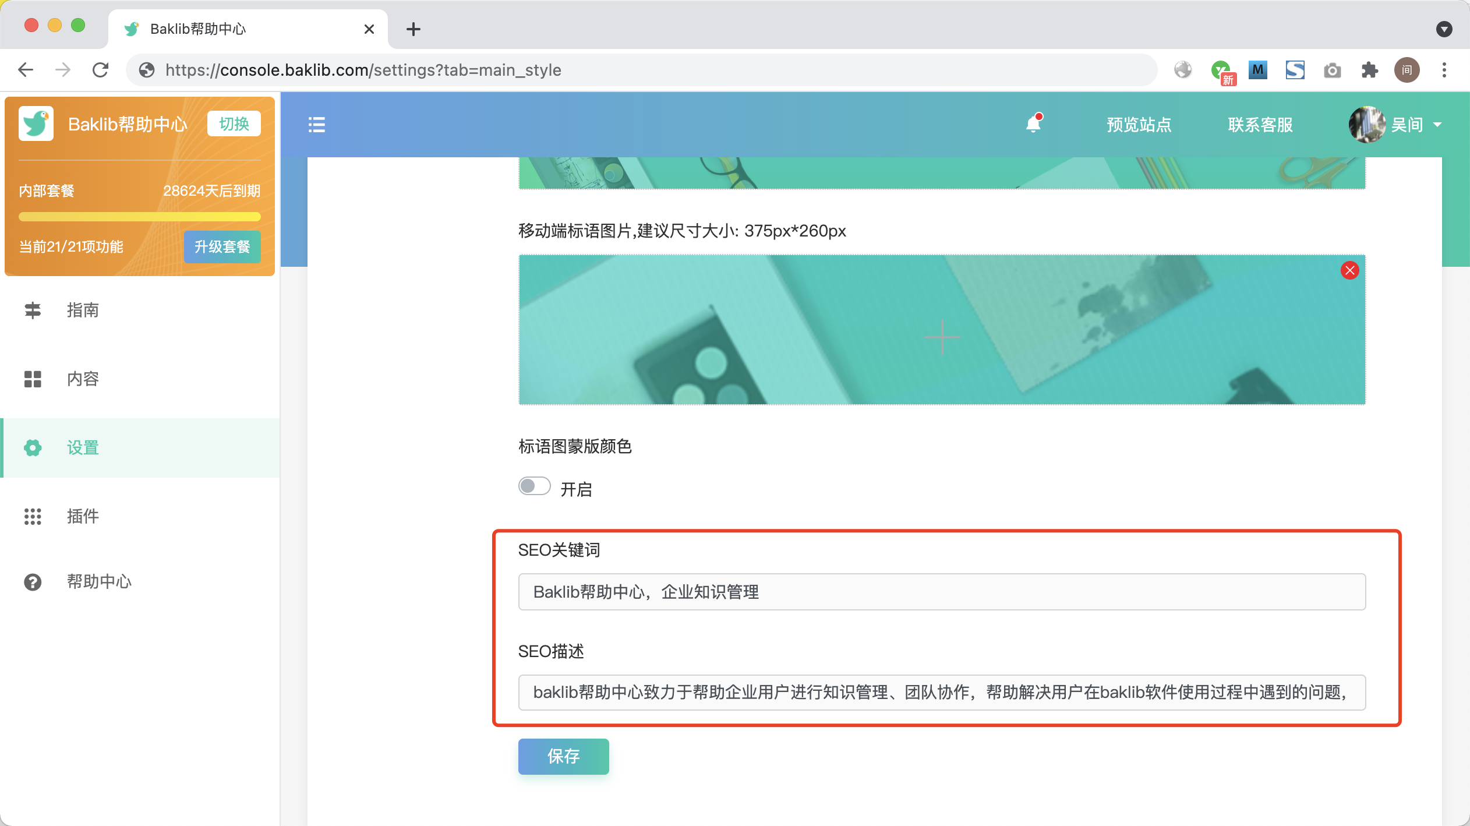This screenshot has height=826, width=1470.
Task: Click the desktop banner image at top
Action: pos(942,173)
